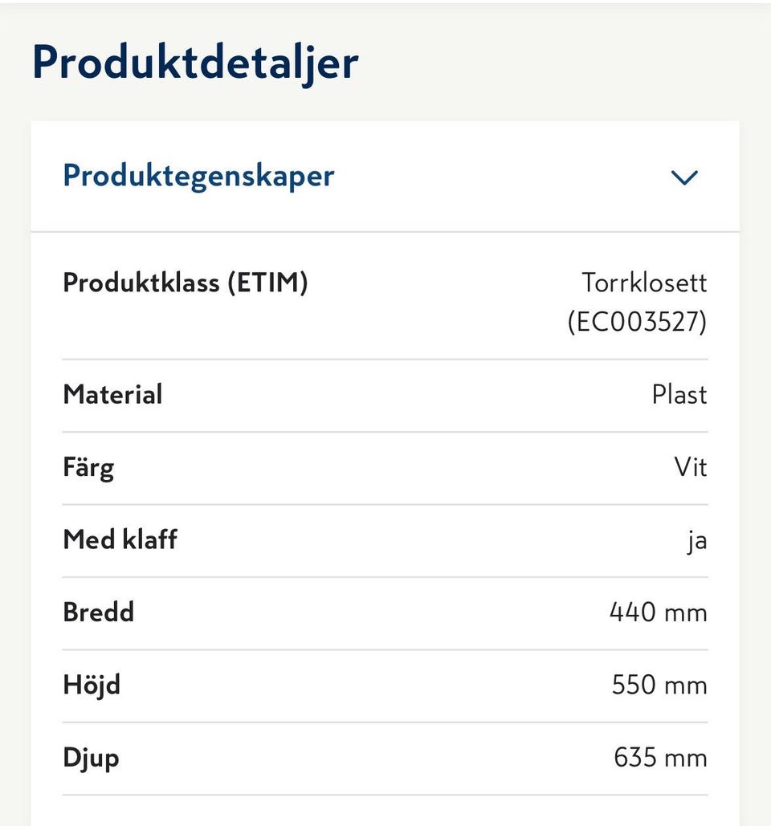Click the Produktdetaljer heading
This screenshot has height=826, width=771.
point(195,63)
